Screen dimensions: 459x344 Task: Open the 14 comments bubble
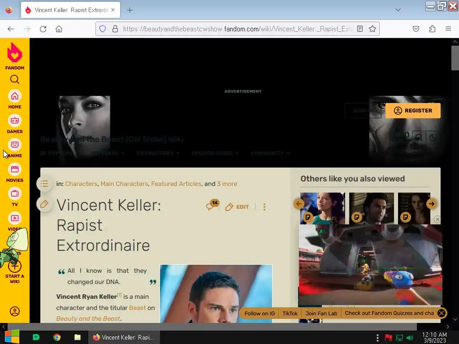pyautogui.click(x=212, y=205)
